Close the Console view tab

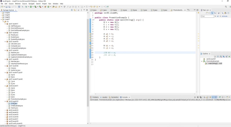[129, 97]
